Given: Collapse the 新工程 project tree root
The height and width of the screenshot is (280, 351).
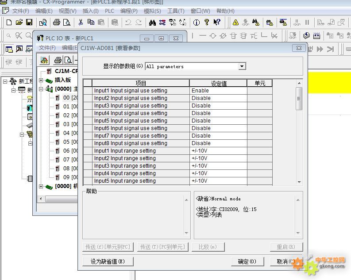Looking at the screenshot, I should [x=5, y=81].
